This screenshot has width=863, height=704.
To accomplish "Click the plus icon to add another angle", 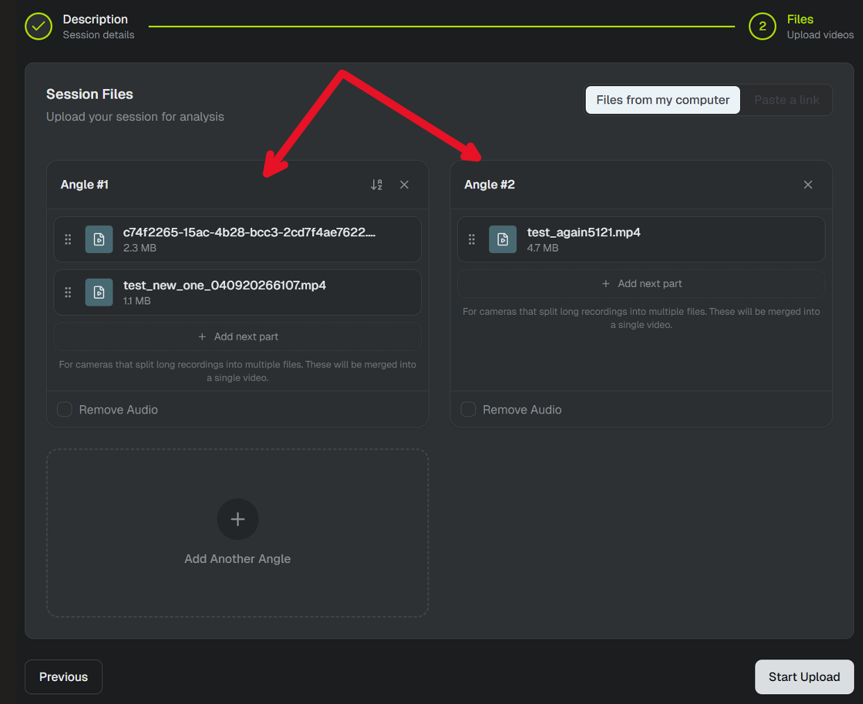I will 238,519.
